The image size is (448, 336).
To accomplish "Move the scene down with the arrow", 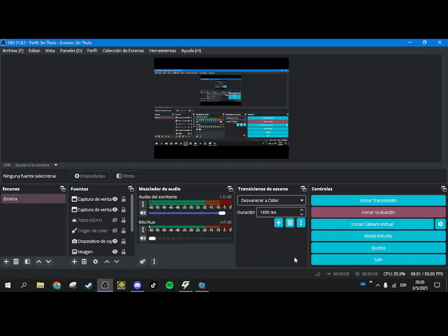I will point(49,261).
